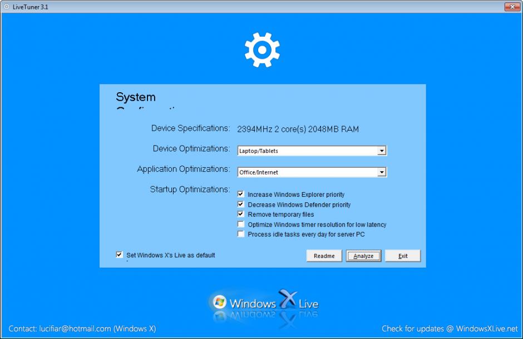Click the System heading text
523x339 pixels.
(x=136, y=97)
